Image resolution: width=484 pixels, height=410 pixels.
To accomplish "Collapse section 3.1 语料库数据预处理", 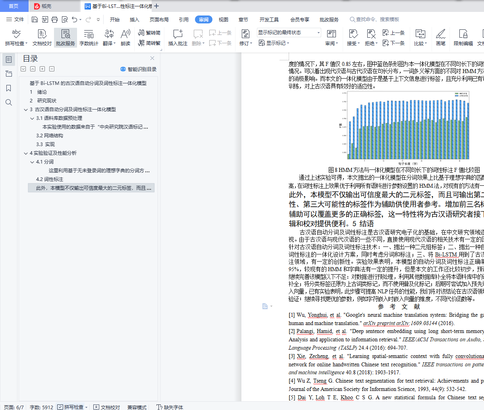I will coord(32,118).
